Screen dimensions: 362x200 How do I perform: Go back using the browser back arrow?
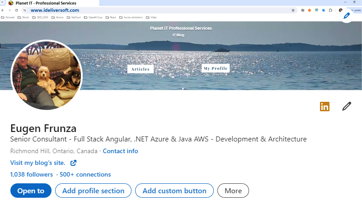[3, 10]
